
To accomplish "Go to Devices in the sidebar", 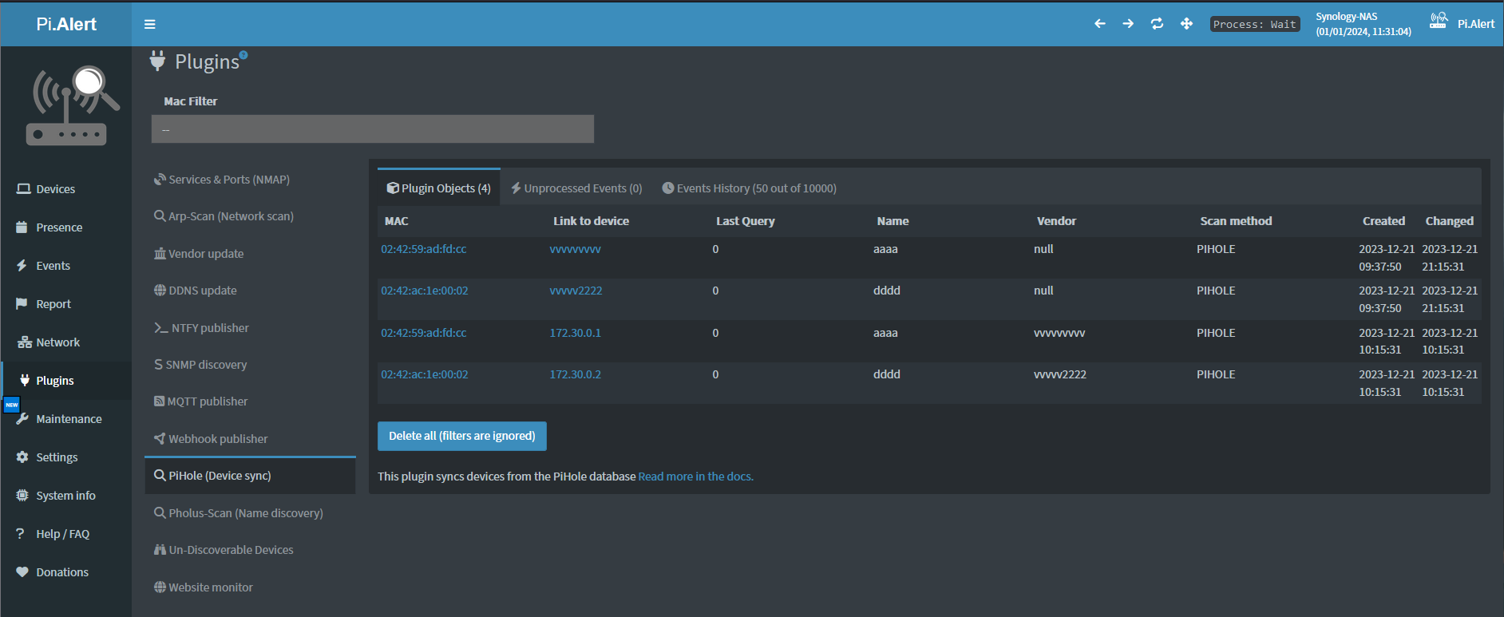I will pos(55,189).
